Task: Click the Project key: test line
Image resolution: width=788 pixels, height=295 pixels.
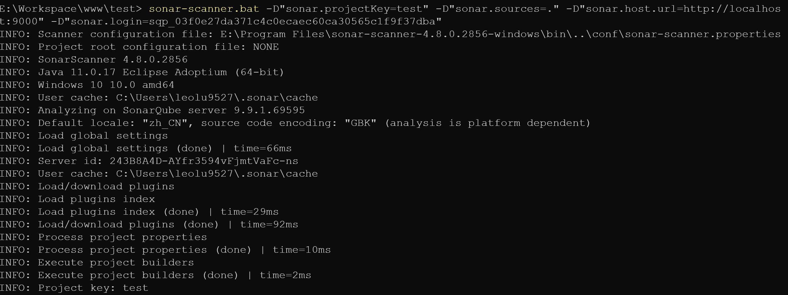Action: [93, 288]
